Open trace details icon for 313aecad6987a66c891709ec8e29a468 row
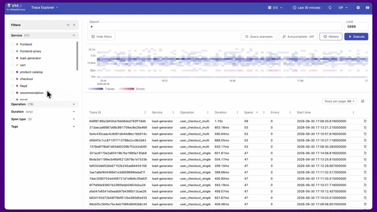Image resolution: width=377 pixels, height=212 pixels. point(365,128)
